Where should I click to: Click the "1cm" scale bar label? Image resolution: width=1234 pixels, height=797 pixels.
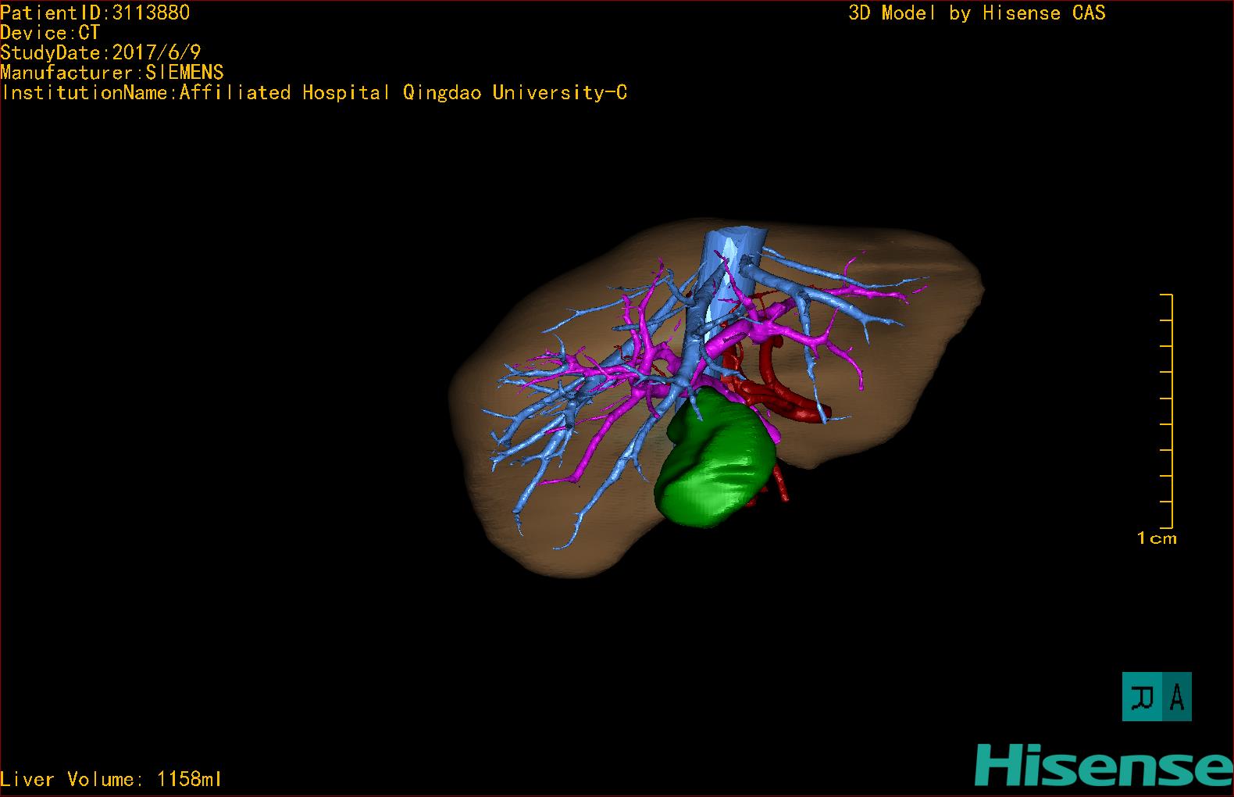(1157, 538)
